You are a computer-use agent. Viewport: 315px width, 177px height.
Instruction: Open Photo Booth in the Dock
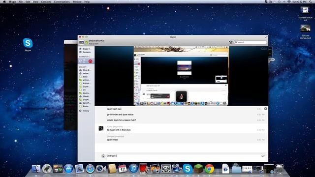(x=144, y=169)
